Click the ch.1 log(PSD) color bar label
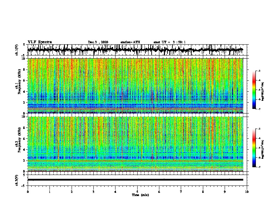 tap(263, 92)
